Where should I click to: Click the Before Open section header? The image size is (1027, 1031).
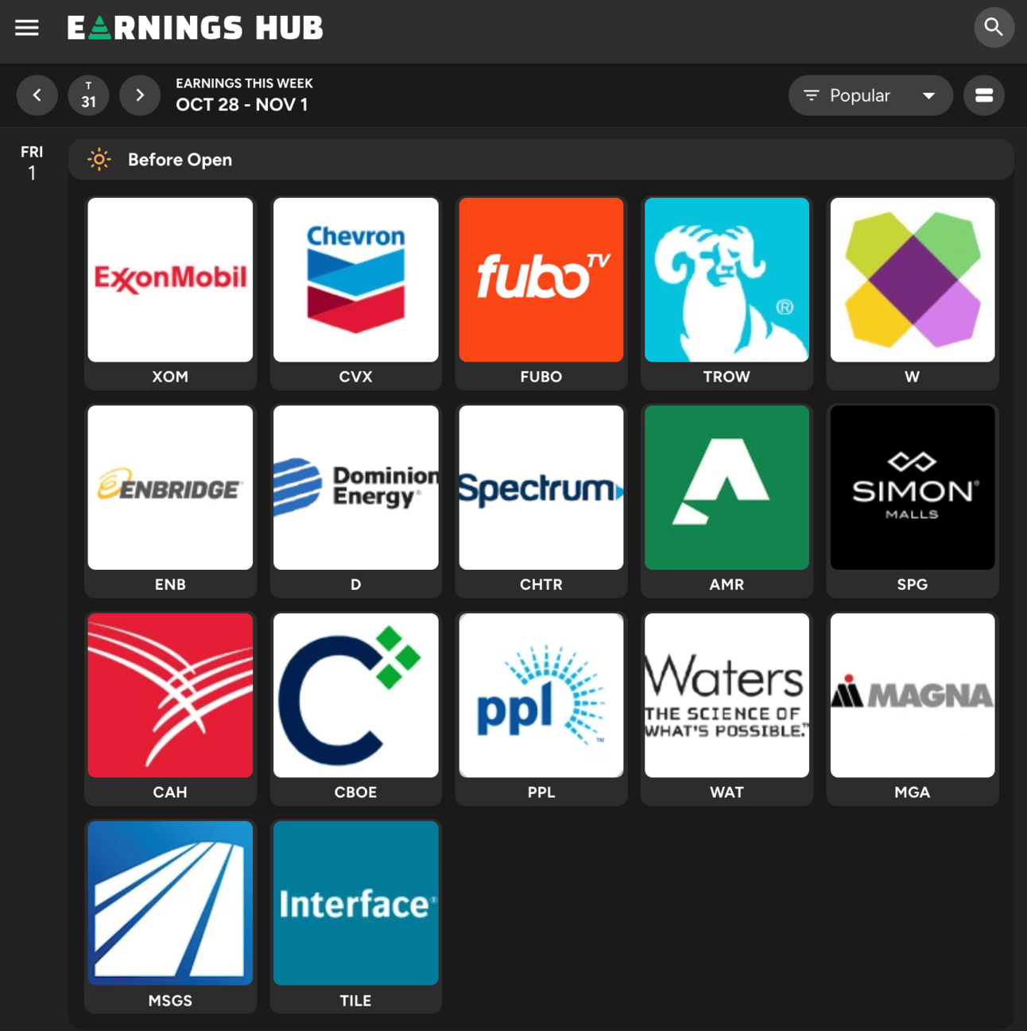[x=541, y=160]
